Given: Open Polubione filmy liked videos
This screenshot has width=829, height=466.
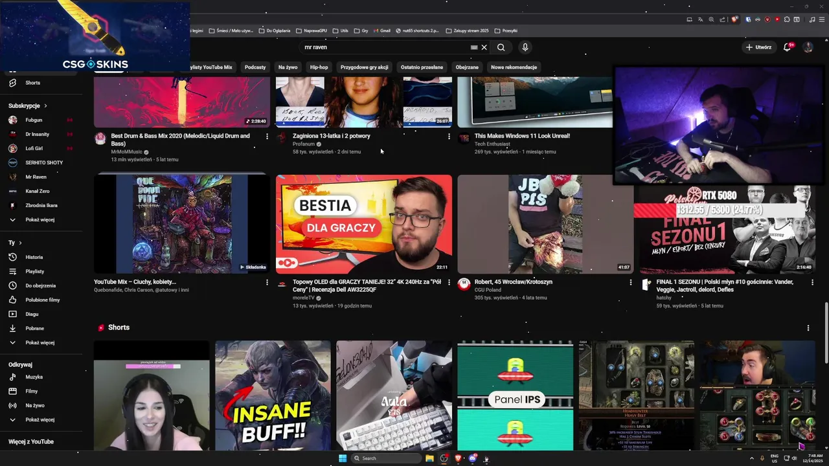Looking at the screenshot, I should tap(41, 300).
